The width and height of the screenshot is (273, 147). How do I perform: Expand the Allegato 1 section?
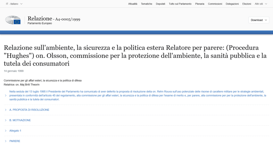coord(15,131)
